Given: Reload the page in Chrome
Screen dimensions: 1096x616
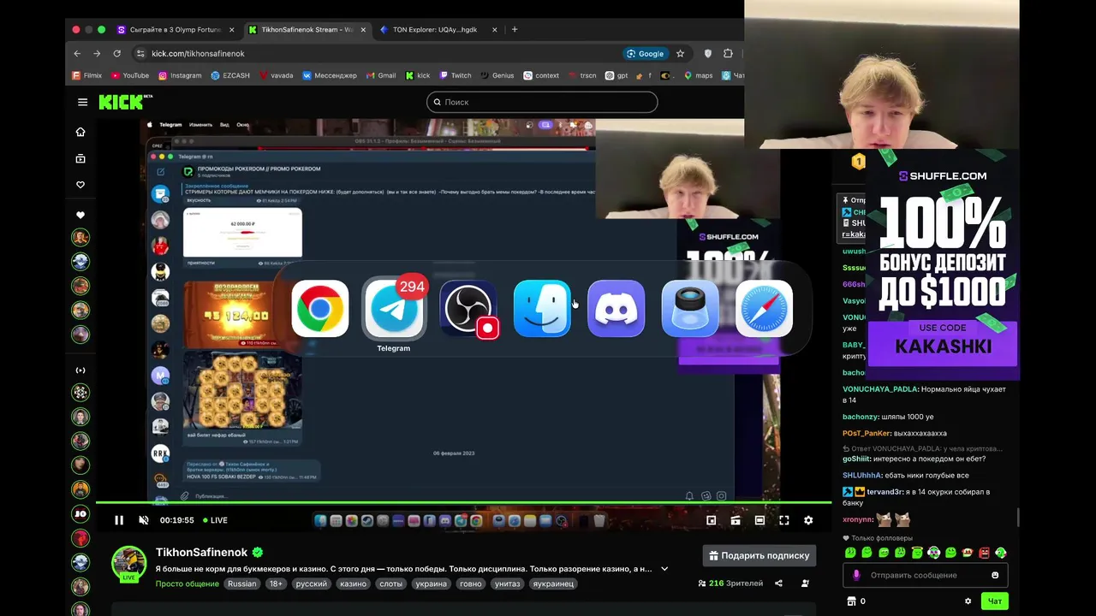Looking at the screenshot, I should pyautogui.click(x=116, y=53).
